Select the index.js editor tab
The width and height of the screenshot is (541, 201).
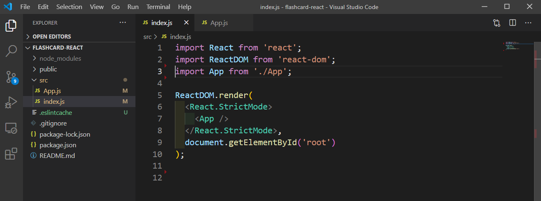tap(165, 23)
